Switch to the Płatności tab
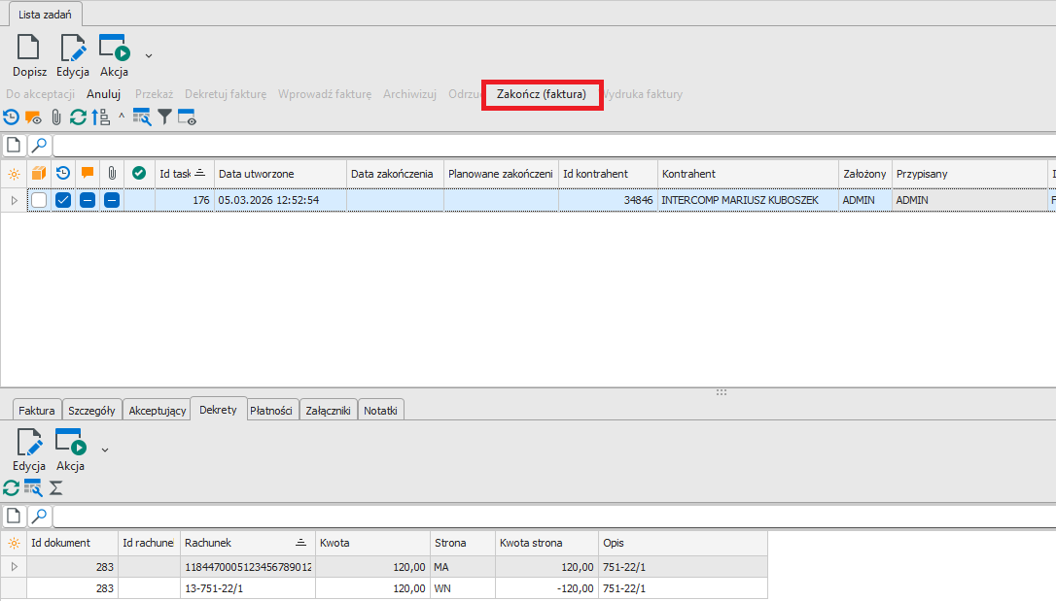1056x601 pixels. [271, 411]
